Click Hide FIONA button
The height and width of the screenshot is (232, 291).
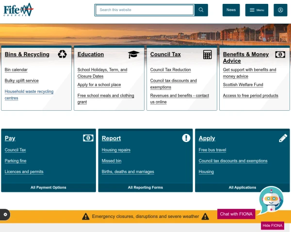[273, 226]
